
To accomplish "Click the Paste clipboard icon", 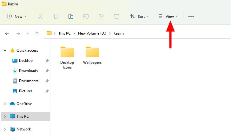I will click(71, 16).
